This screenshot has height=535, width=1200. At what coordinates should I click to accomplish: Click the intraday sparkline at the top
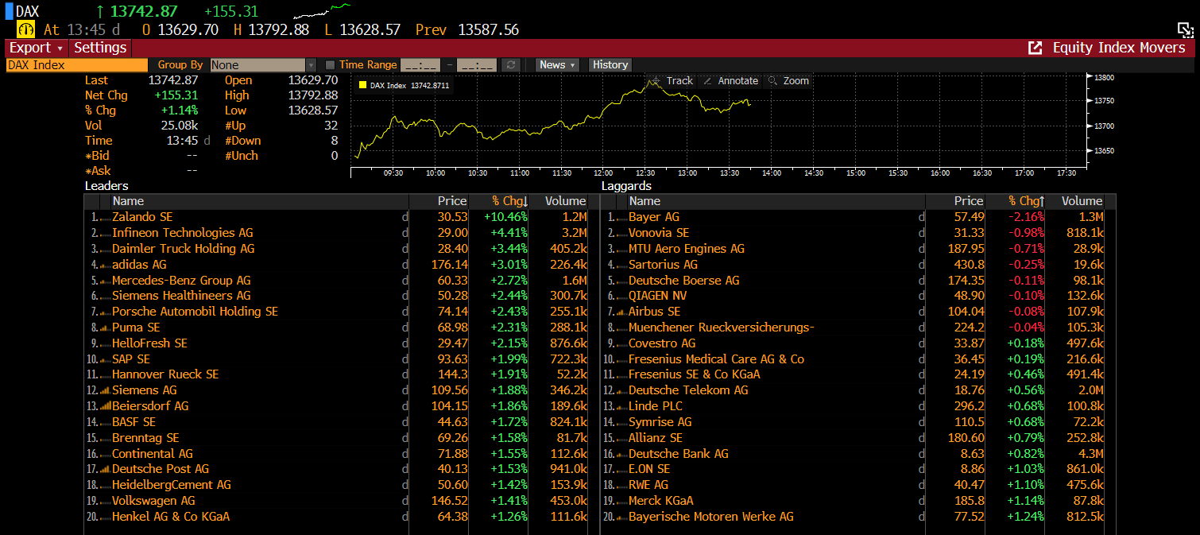[x=321, y=11]
